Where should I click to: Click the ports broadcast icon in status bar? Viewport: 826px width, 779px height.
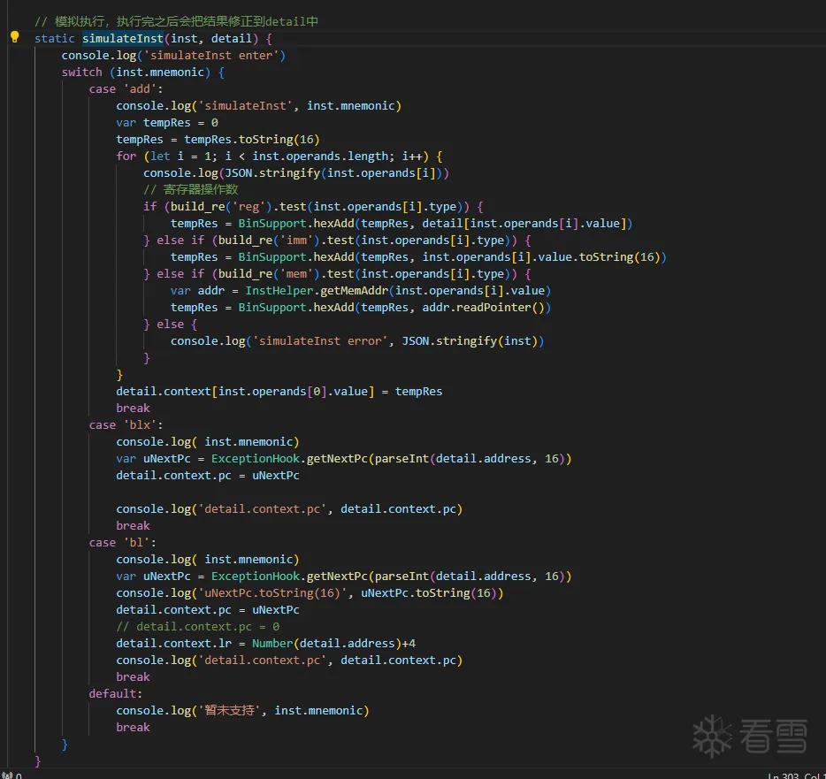tap(7, 775)
